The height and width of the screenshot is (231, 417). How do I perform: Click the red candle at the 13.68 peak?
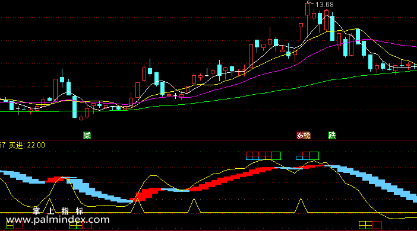[308, 9]
